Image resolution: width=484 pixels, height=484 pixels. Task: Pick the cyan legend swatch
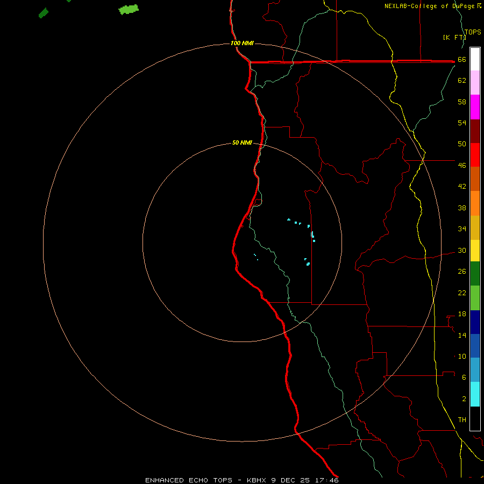pyautogui.click(x=475, y=394)
